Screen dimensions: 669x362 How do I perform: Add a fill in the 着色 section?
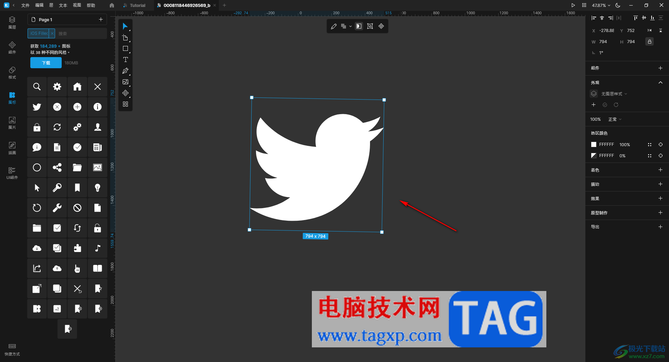pos(660,170)
